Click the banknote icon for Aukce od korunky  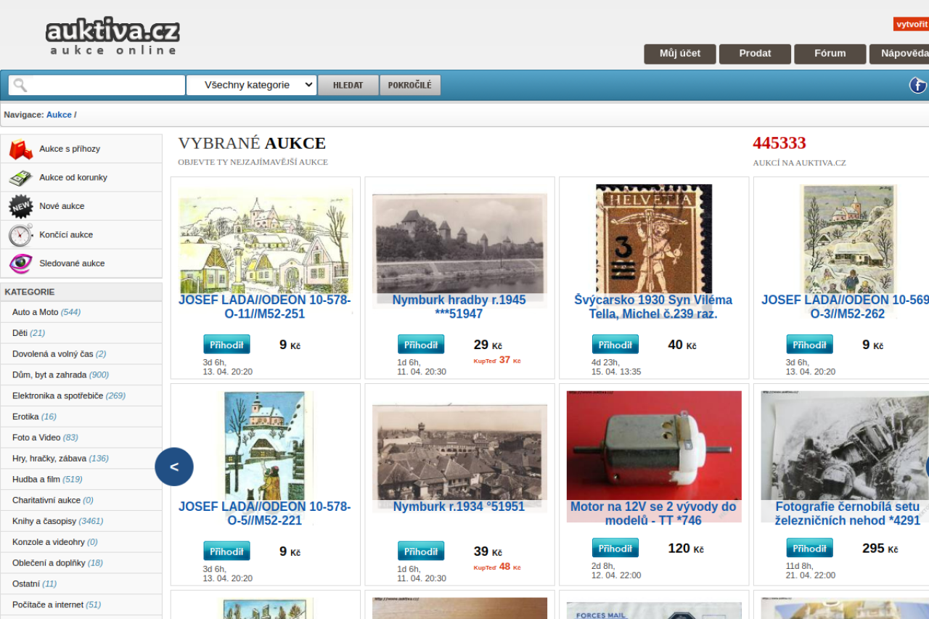coord(20,178)
